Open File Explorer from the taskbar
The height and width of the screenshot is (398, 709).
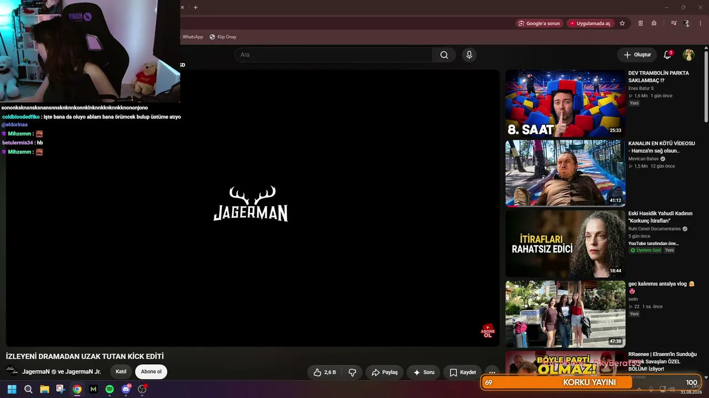[44, 389]
